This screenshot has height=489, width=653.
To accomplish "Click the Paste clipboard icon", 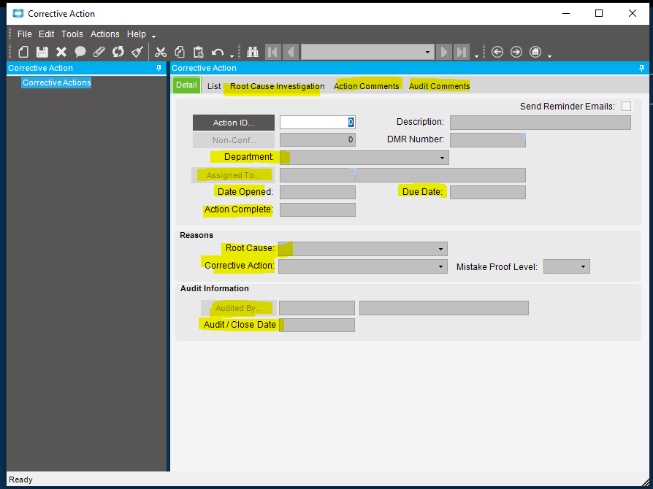I will (x=199, y=52).
